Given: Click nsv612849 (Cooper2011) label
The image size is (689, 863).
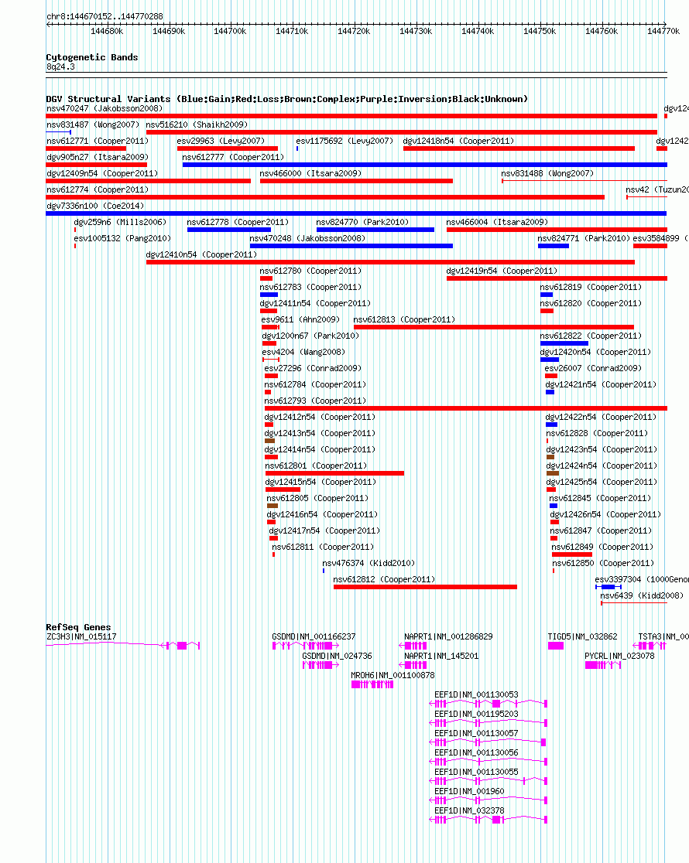Looking at the screenshot, I should (602, 547).
